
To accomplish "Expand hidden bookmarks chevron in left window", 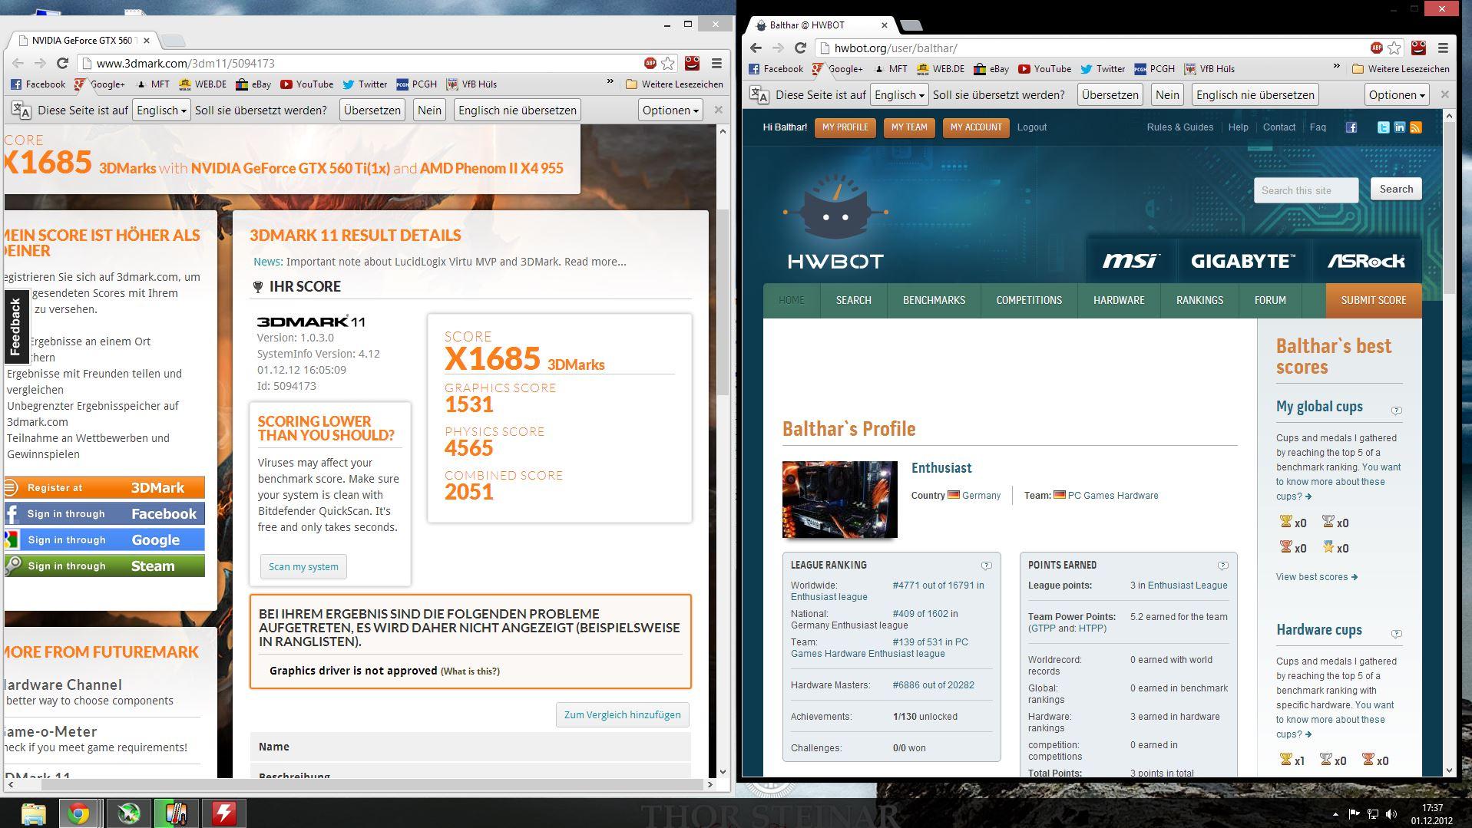I will pos(610,81).
